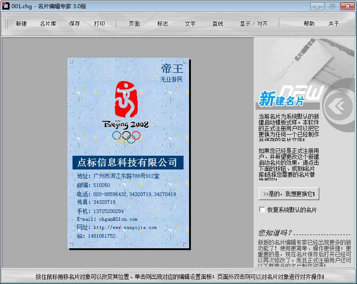Open the 页面 page settings
Screen dimensions: 357x284
[x=134, y=24]
